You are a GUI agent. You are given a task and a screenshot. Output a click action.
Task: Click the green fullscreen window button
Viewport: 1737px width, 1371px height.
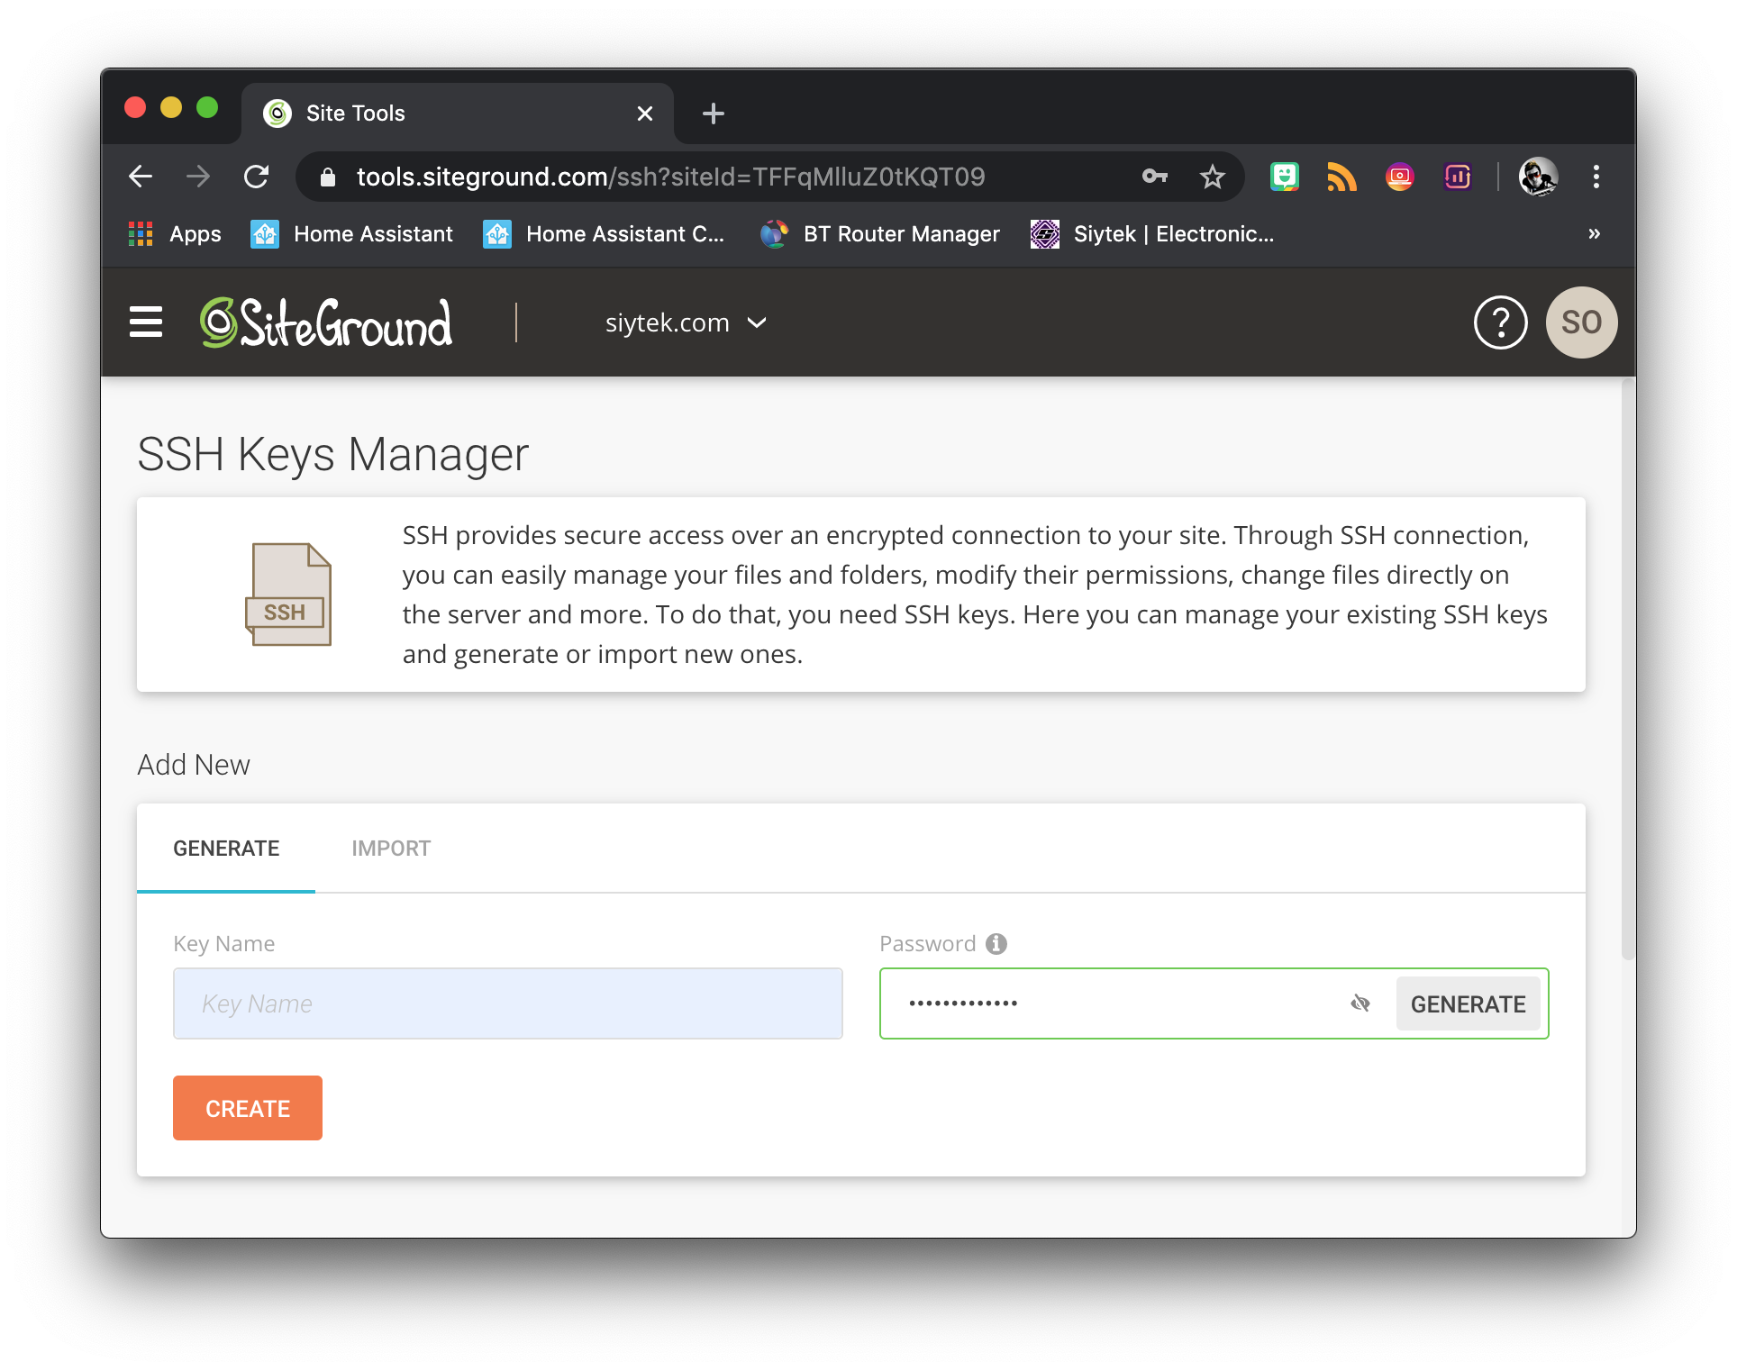[x=207, y=108]
